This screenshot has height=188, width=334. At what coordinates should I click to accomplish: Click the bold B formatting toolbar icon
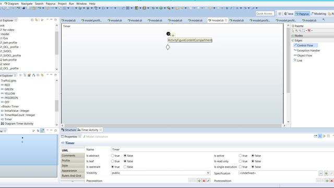227,8
